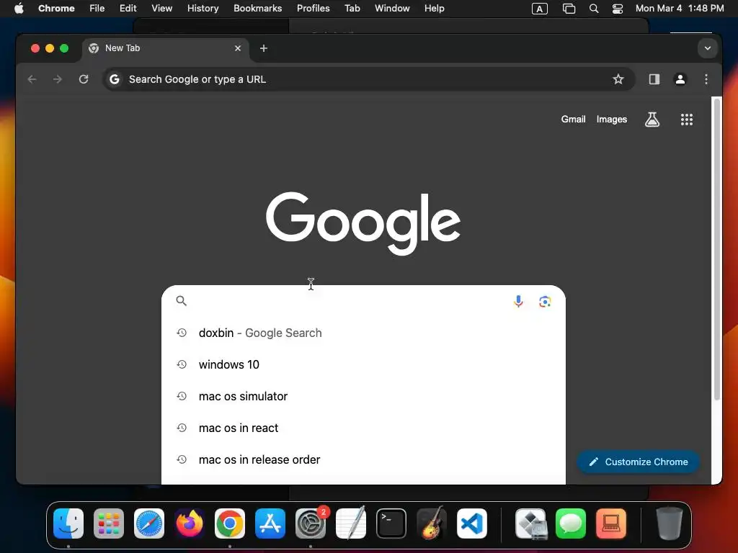
Task: Select the doxbin search suggestion
Action: [363, 333]
